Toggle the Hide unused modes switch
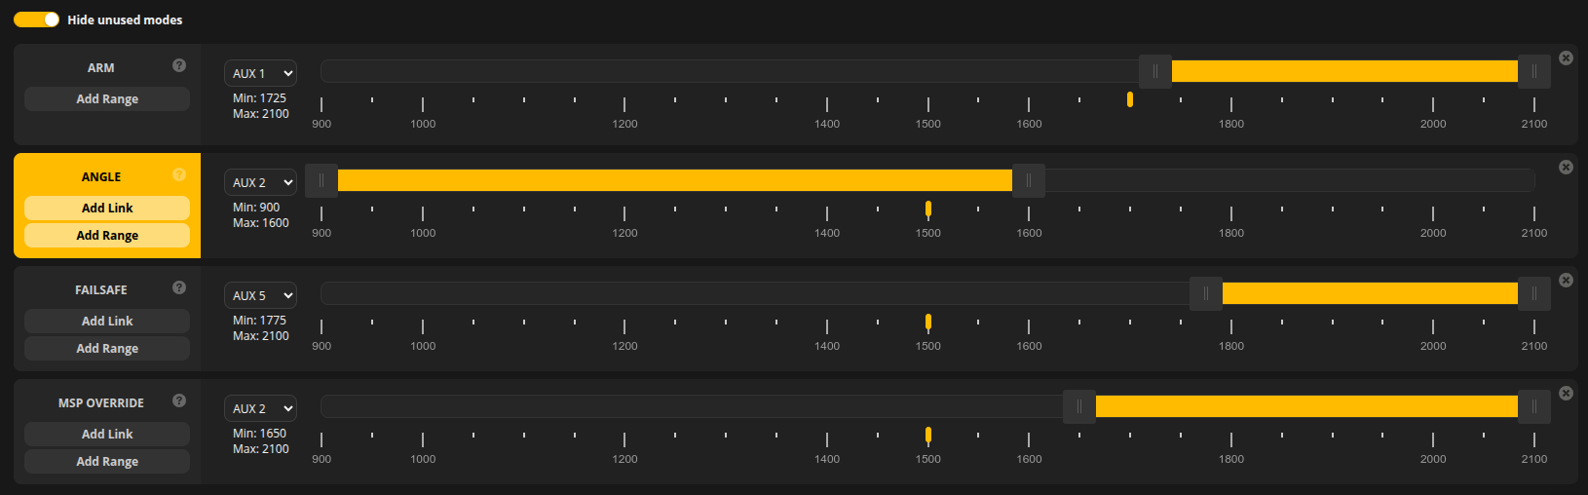 point(36,19)
